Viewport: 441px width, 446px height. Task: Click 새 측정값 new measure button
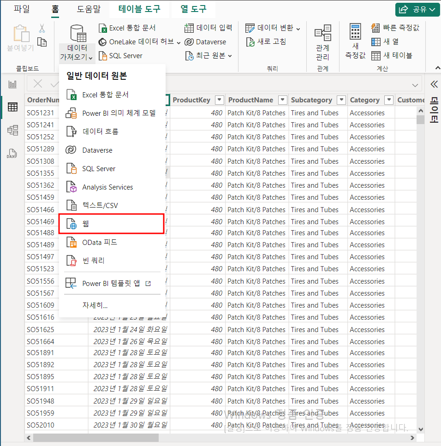point(355,42)
